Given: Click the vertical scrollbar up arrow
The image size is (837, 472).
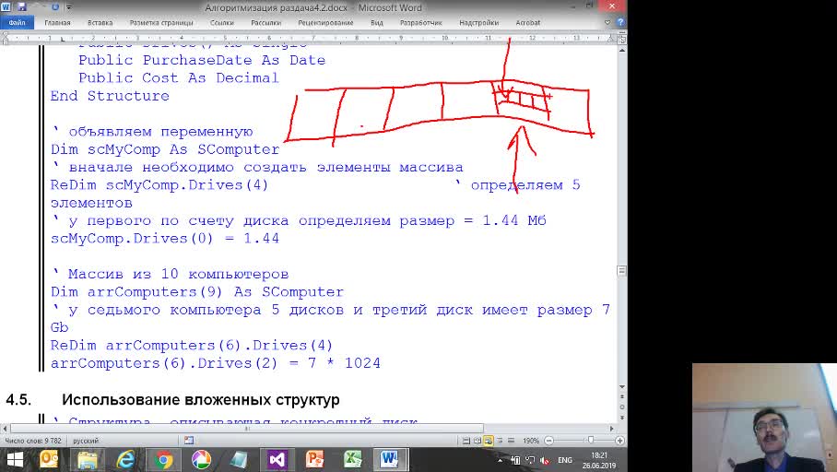Looking at the screenshot, I should click(x=622, y=50).
